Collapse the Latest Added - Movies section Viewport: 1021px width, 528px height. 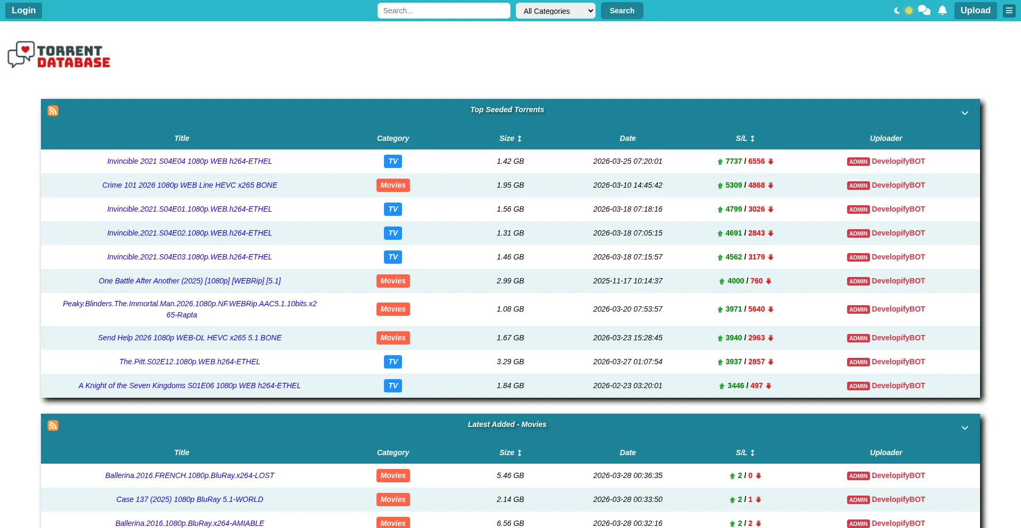tap(965, 428)
